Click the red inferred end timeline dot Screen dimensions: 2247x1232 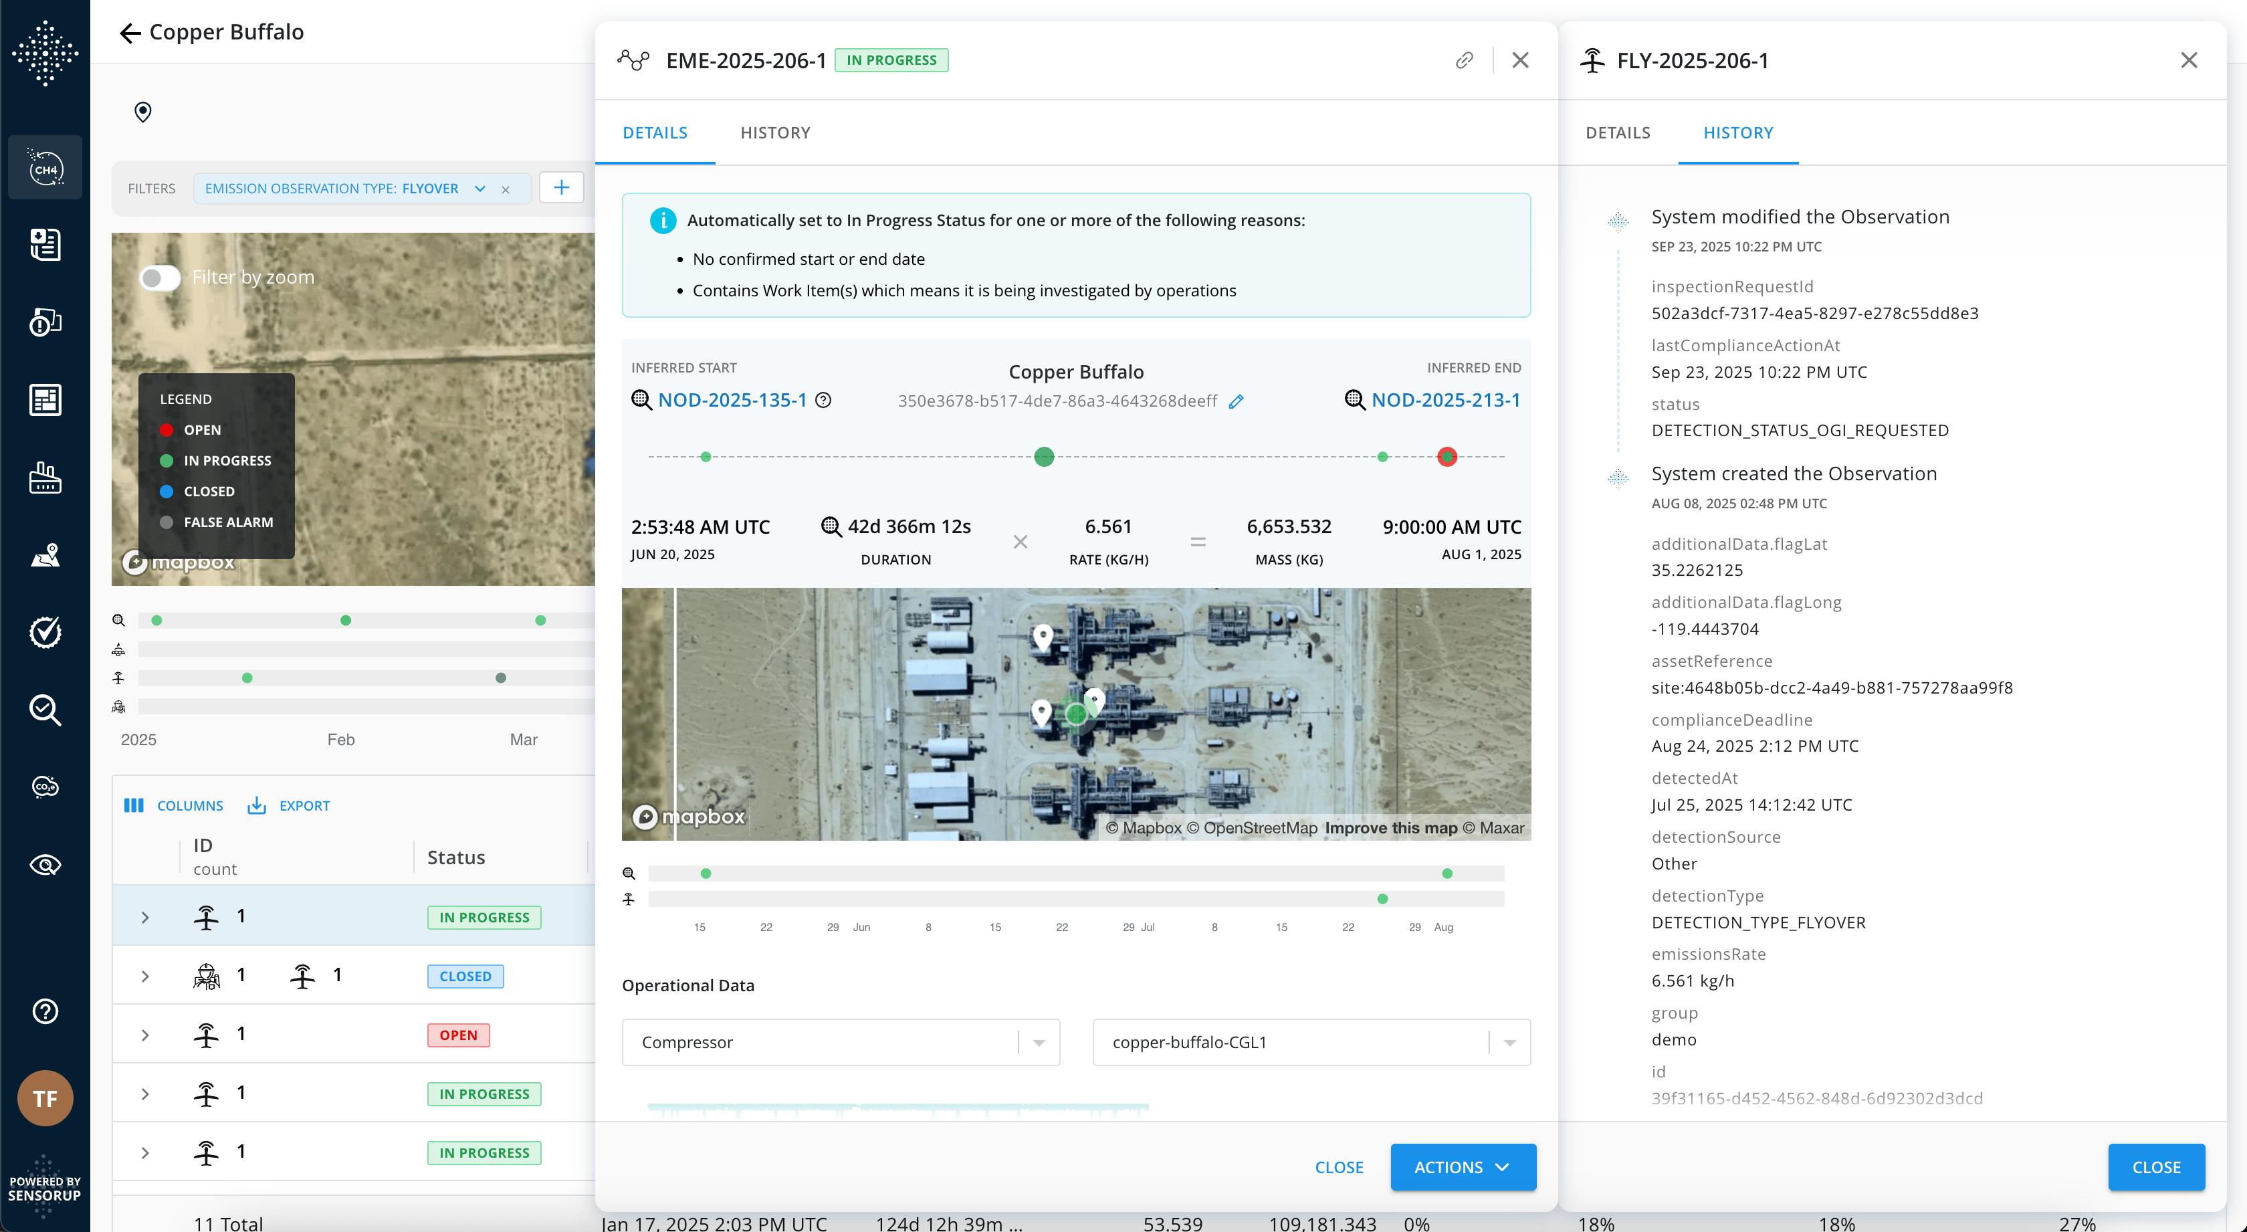[x=1447, y=456]
